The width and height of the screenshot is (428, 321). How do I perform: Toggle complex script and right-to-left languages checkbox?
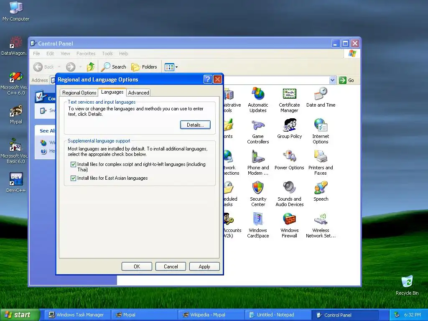(x=73, y=164)
